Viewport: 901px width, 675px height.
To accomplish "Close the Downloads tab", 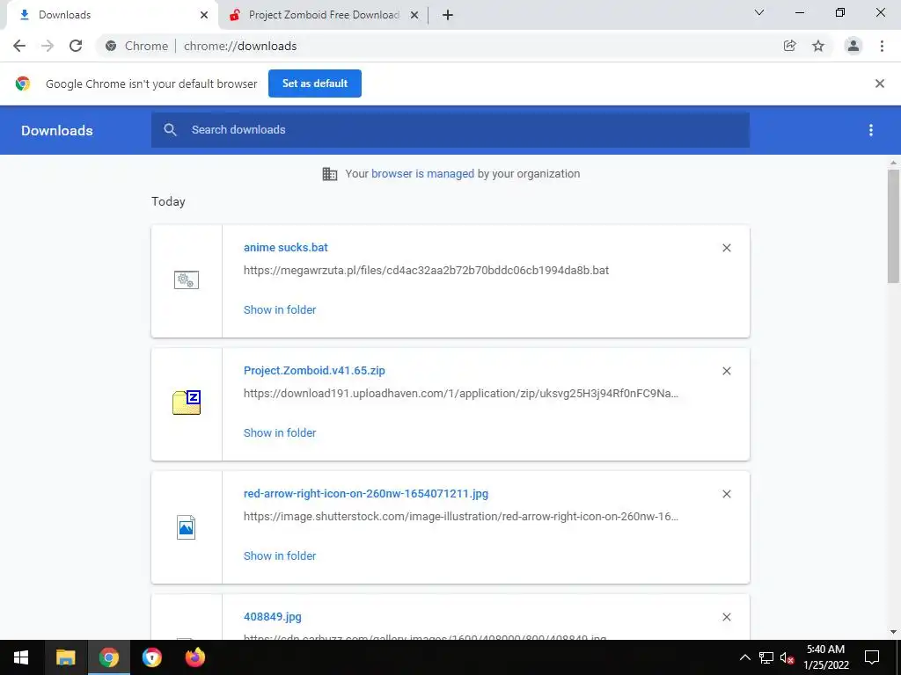I will [204, 16].
